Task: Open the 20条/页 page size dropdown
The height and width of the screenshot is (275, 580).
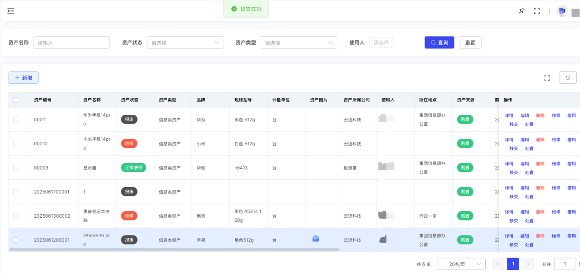Action: click(x=461, y=264)
